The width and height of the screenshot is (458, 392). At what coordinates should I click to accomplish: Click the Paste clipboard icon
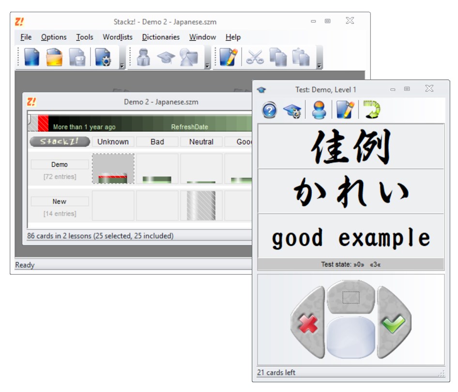[301, 57]
